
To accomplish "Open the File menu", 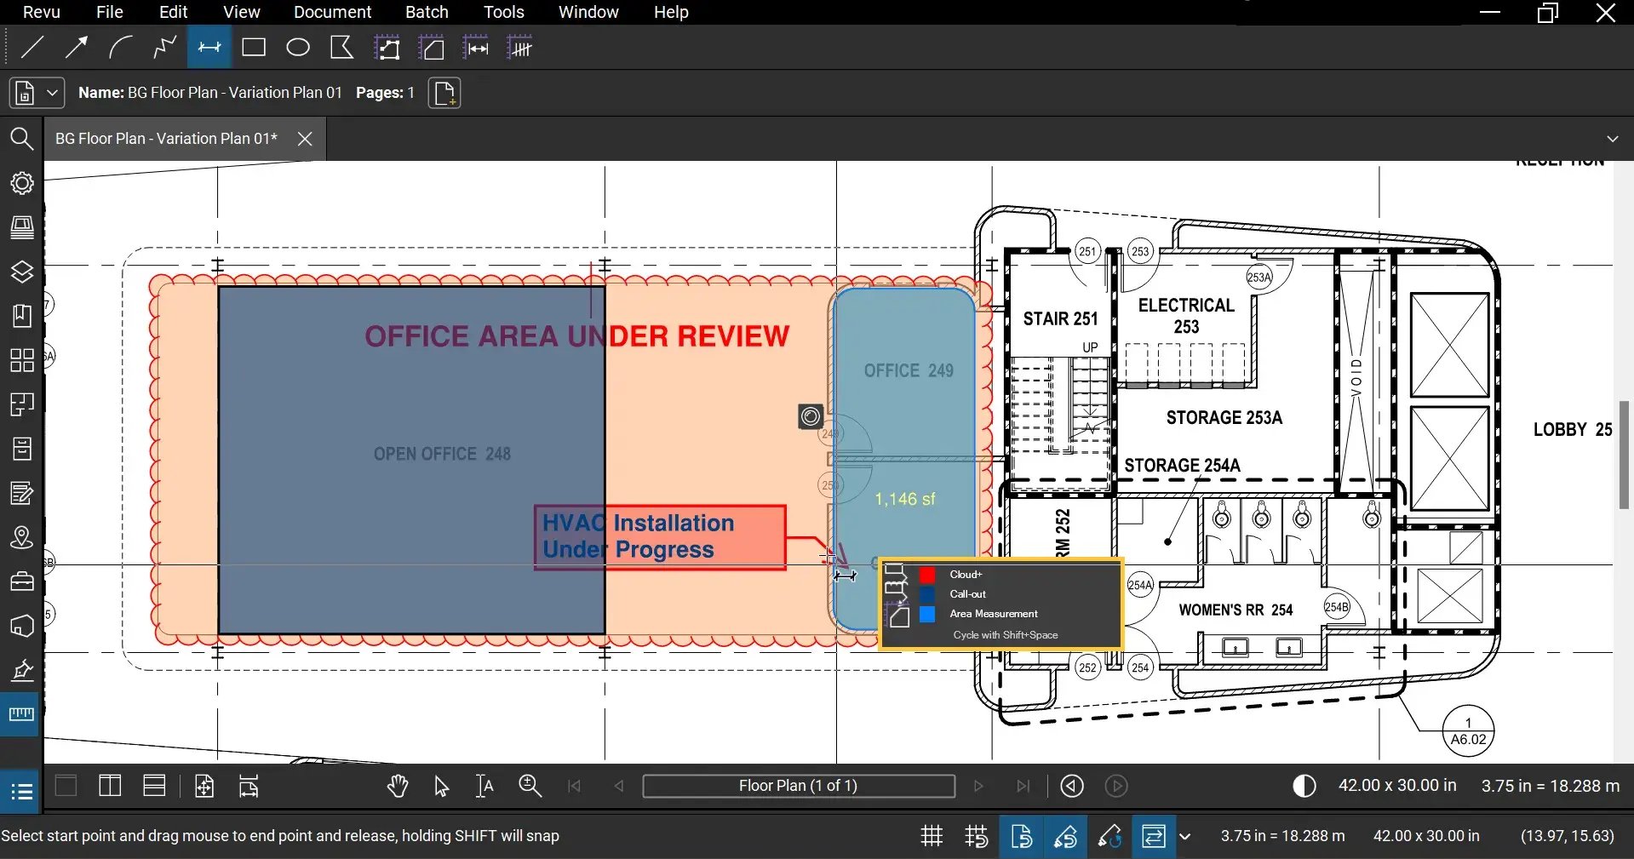I will click(110, 12).
